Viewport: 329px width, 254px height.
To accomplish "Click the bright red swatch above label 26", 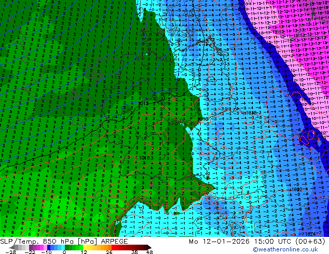I will pyautogui.click(x=113, y=247).
